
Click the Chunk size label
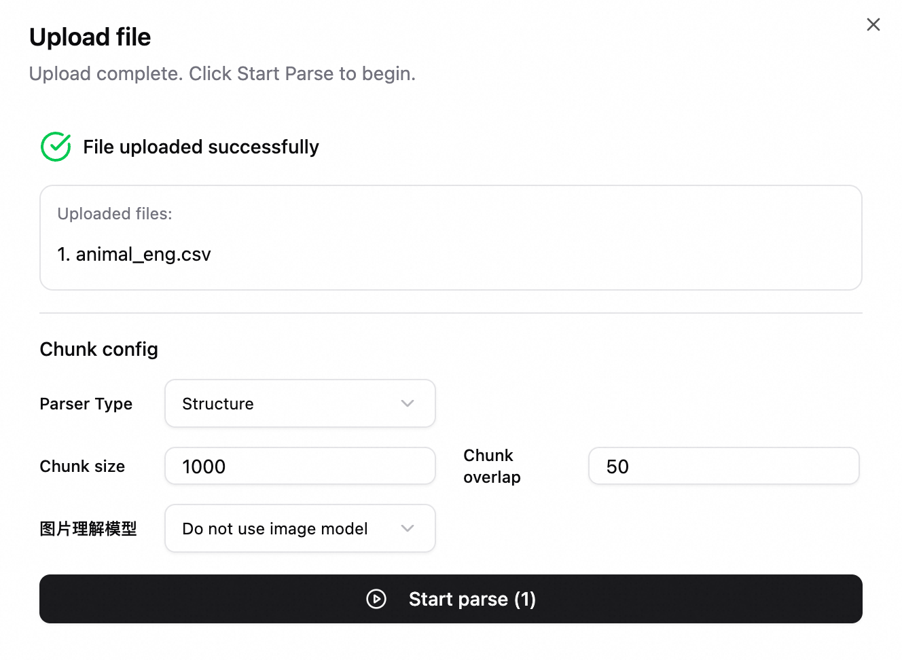point(82,466)
